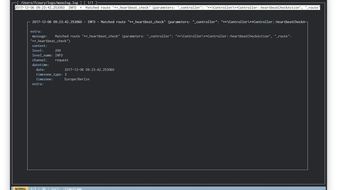Expand the 'context:' field
The width and height of the screenshot is (337, 190).
40,46
